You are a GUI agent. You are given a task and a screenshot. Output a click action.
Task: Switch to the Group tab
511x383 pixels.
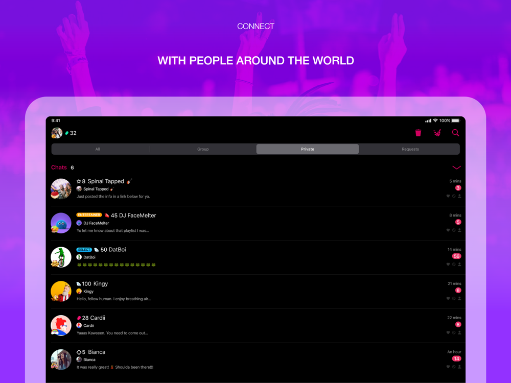203,149
